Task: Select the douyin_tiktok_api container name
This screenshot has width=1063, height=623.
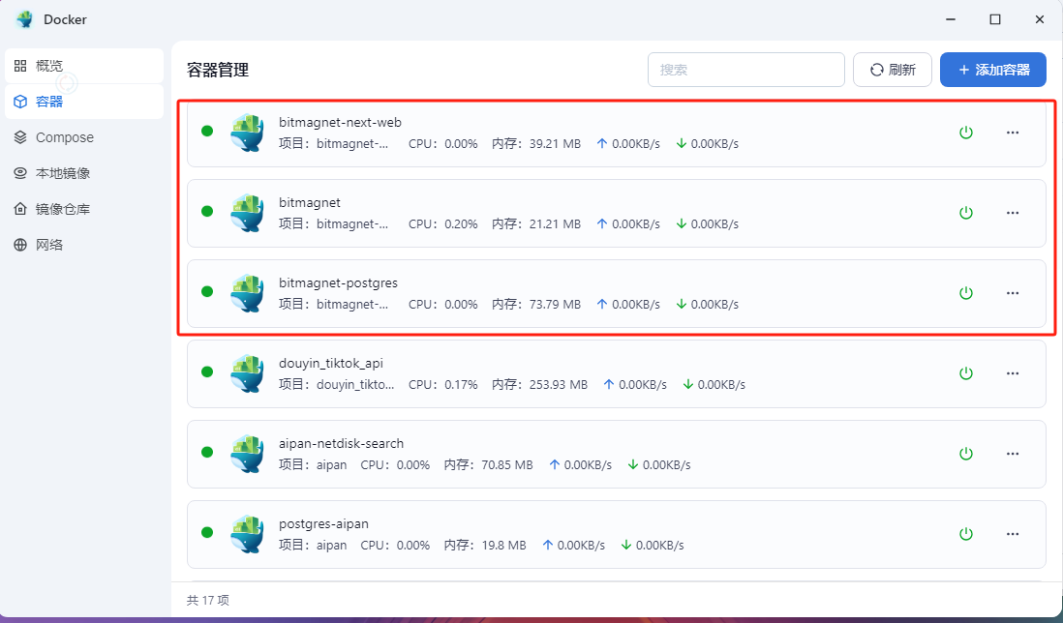Action: point(331,364)
